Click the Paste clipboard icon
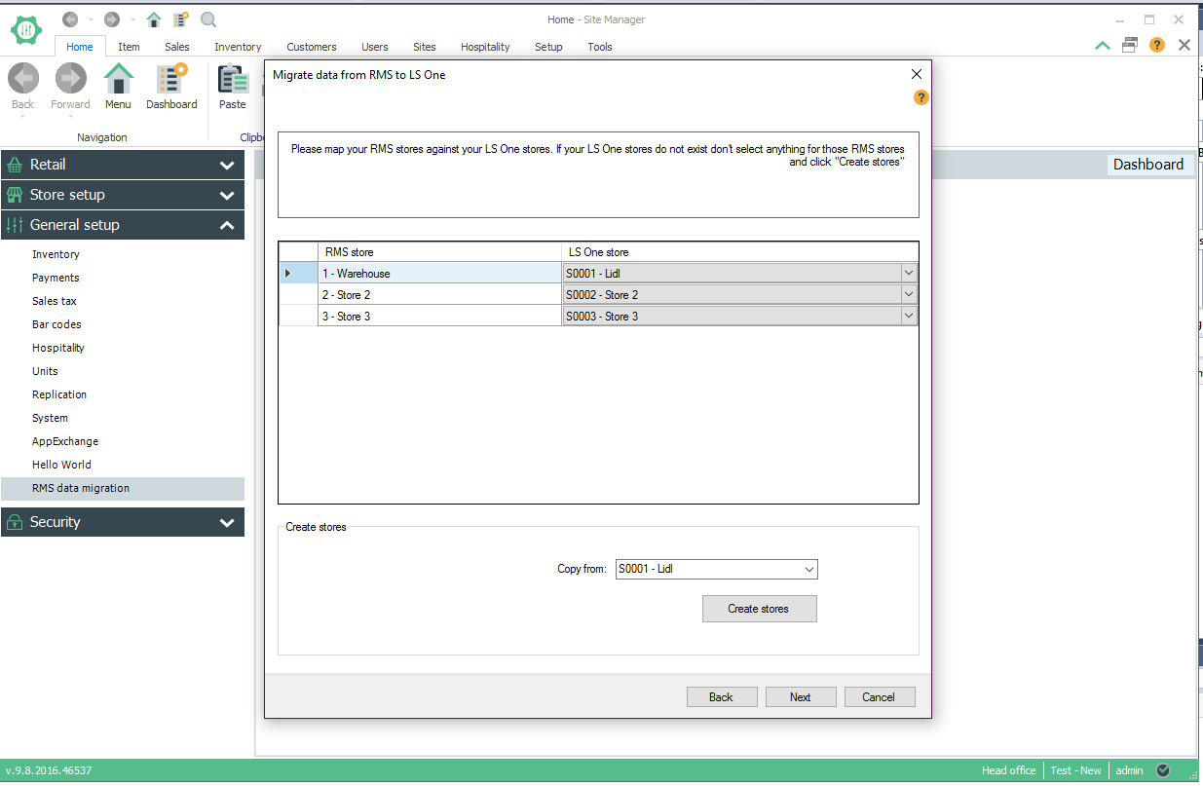Image resolution: width=1203 pixels, height=786 pixels. pos(233,80)
